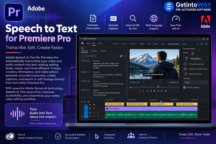Click the Play button under the preview
The image size is (216, 144).
click(155, 91)
